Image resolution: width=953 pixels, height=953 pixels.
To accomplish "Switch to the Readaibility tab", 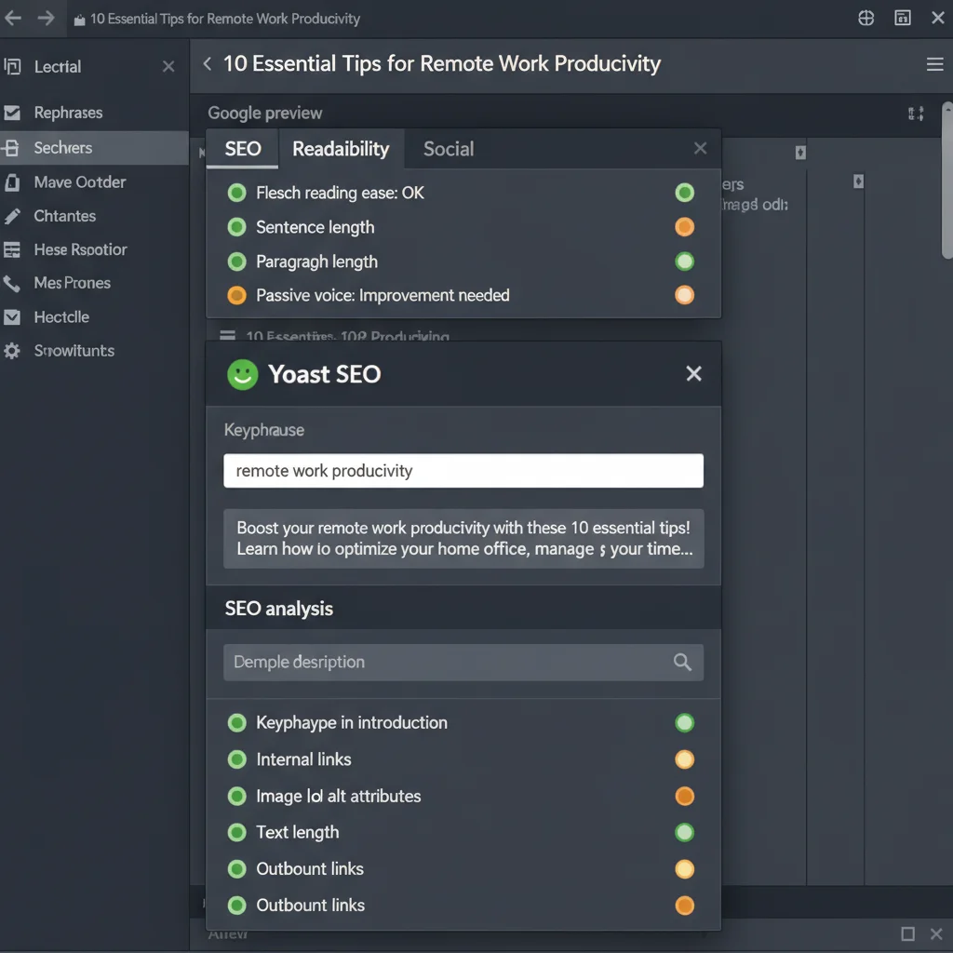I will click(341, 149).
